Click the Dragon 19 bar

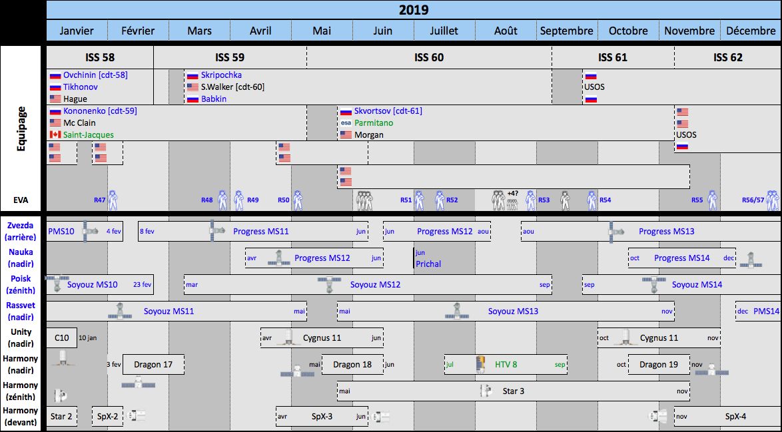[659, 365]
